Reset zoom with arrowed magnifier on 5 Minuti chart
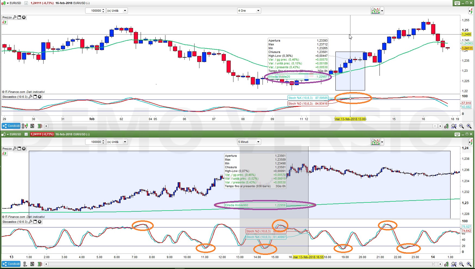The image size is (475, 269). [454, 264]
